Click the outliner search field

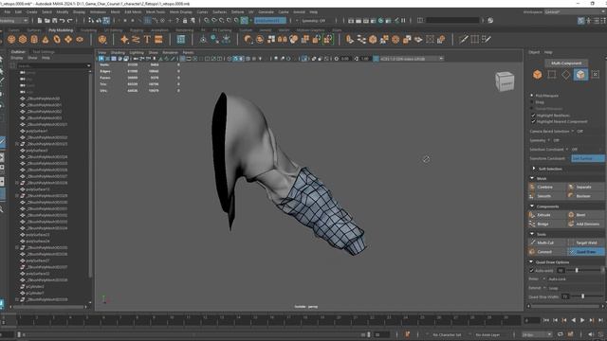[x=51, y=65]
